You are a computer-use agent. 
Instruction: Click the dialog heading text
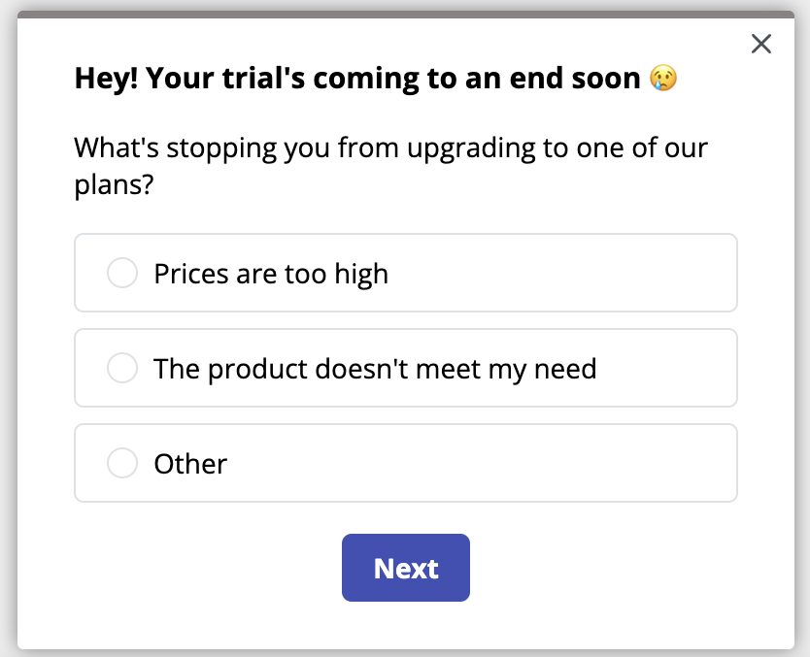(369, 77)
